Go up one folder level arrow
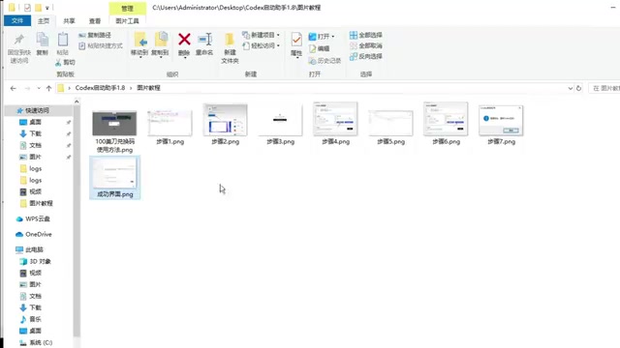Image resolution: width=620 pixels, height=348 pixels. click(48, 88)
